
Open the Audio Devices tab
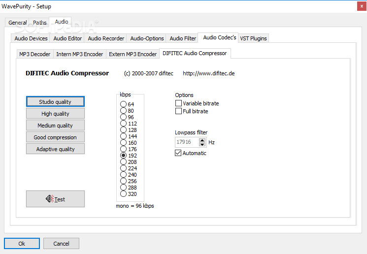click(x=31, y=38)
